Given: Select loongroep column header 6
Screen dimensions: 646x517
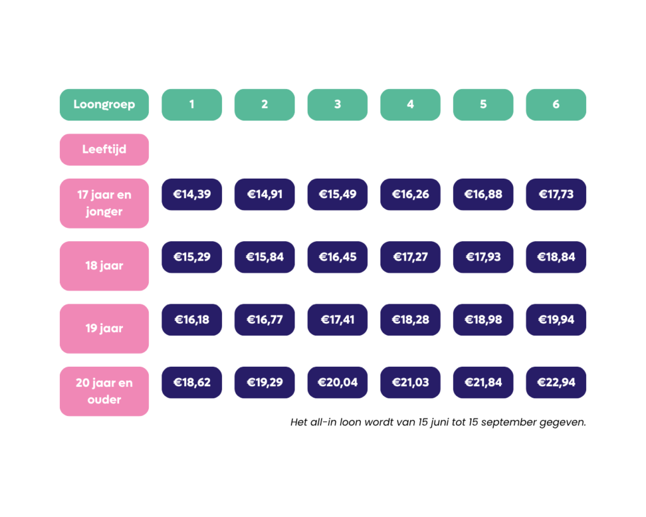Looking at the screenshot, I should coord(556,105).
